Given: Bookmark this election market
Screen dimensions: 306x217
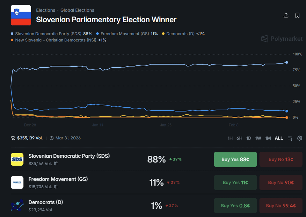Looking at the screenshot, I should (x=297, y=15).
